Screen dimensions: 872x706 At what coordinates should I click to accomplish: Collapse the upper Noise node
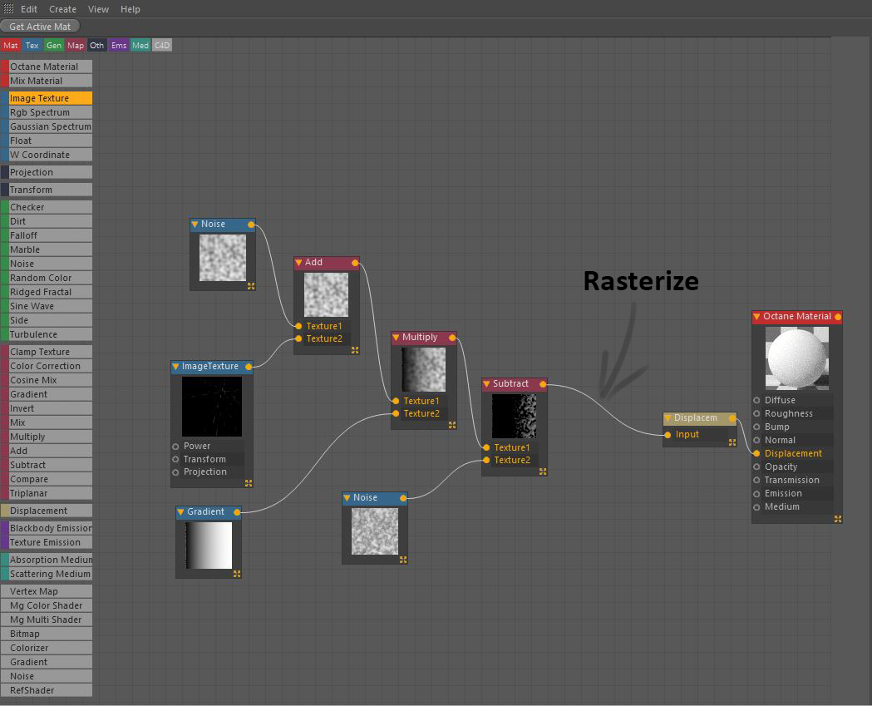pyautogui.click(x=195, y=225)
